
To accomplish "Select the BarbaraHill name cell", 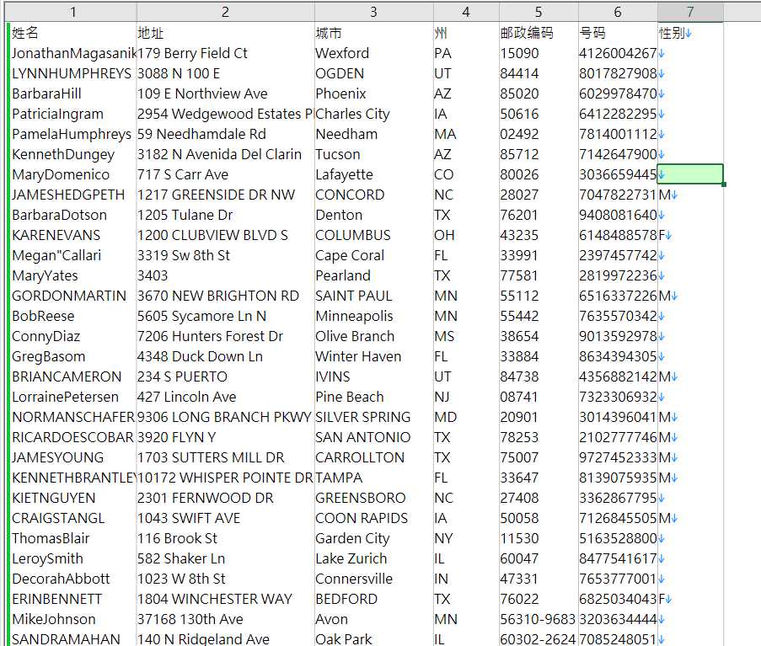I will 72,93.
